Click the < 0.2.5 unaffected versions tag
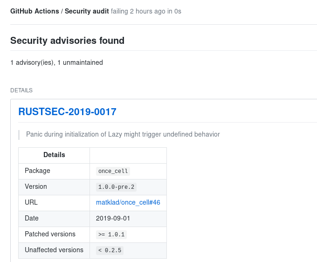Screen dimensions: 317x262 (110, 250)
